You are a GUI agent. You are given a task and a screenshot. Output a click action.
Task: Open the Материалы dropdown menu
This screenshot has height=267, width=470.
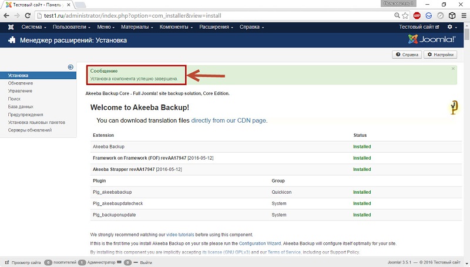coord(137,27)
